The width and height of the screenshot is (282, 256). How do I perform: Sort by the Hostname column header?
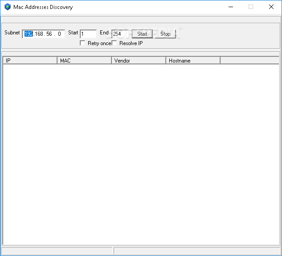[193, 60]
